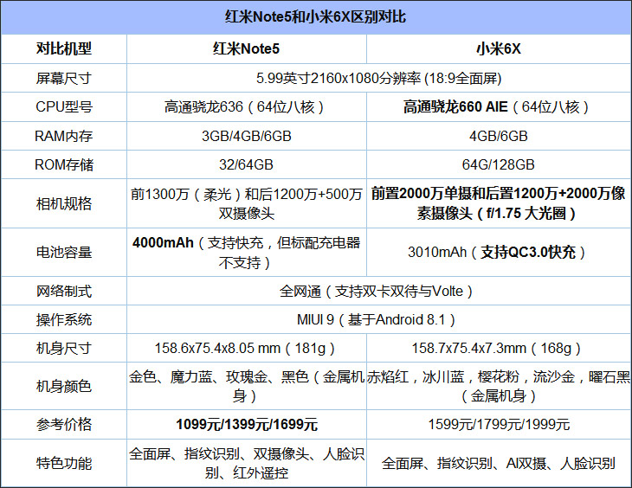The image size is (632, 488).
Task: Click the cell '高通骁龙660 AIE（64位八核）'
Action: click(499, 106)
